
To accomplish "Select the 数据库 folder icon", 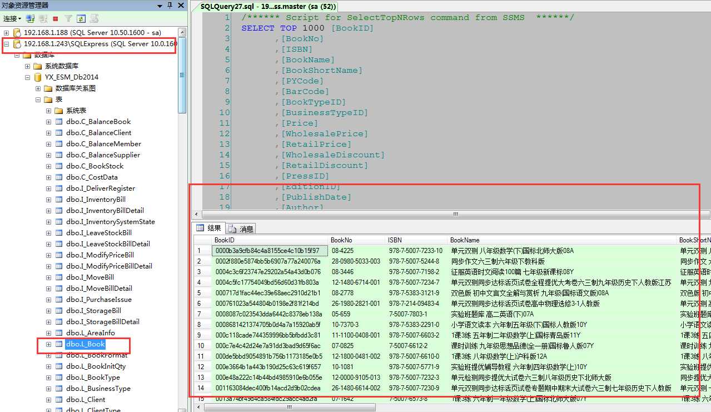I will [27, 55].
